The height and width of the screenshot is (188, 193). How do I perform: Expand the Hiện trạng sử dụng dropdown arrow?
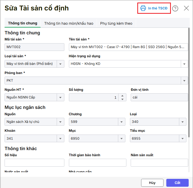point(184,64)
